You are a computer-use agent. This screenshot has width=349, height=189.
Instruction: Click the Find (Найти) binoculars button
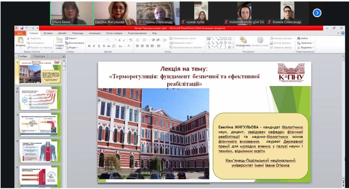pos(302,38)
